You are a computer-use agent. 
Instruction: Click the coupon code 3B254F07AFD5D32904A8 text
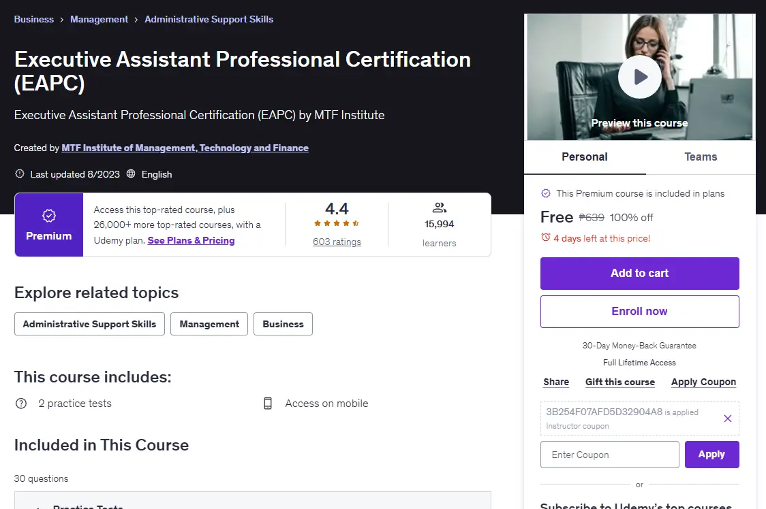click(604, 412)
